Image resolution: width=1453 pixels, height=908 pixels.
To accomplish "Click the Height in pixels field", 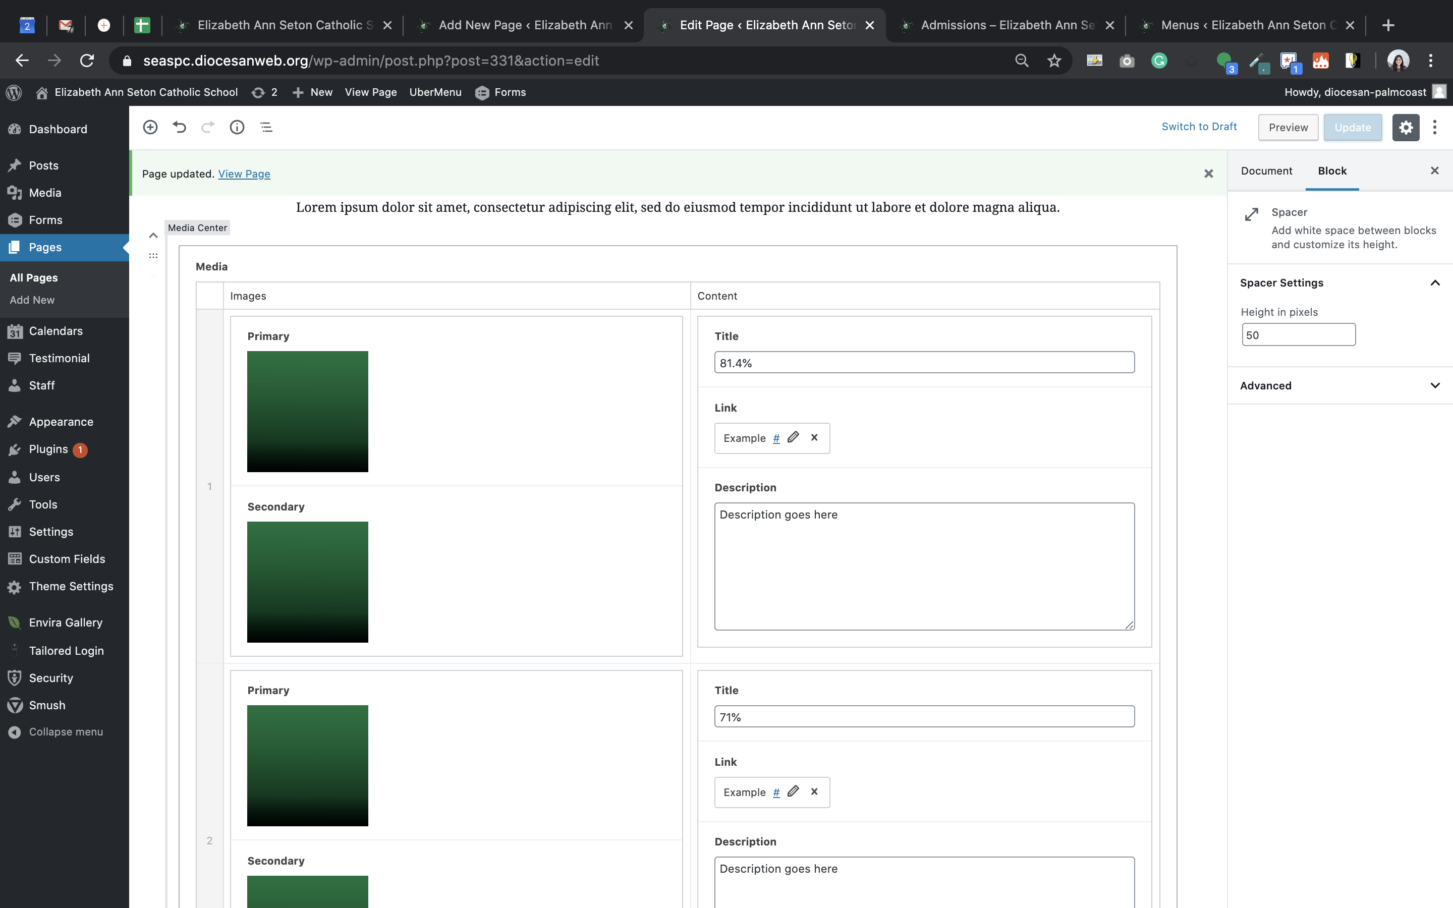I will pos(1298,335).
